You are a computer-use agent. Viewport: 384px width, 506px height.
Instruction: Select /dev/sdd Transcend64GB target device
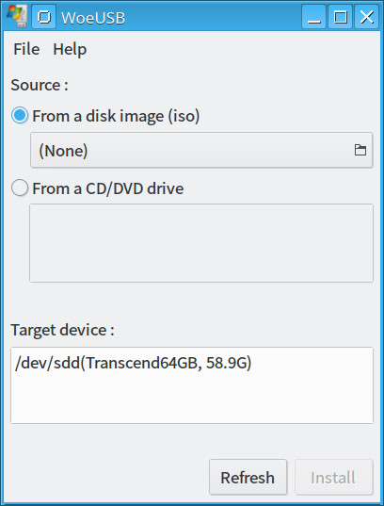click(133, 363)
